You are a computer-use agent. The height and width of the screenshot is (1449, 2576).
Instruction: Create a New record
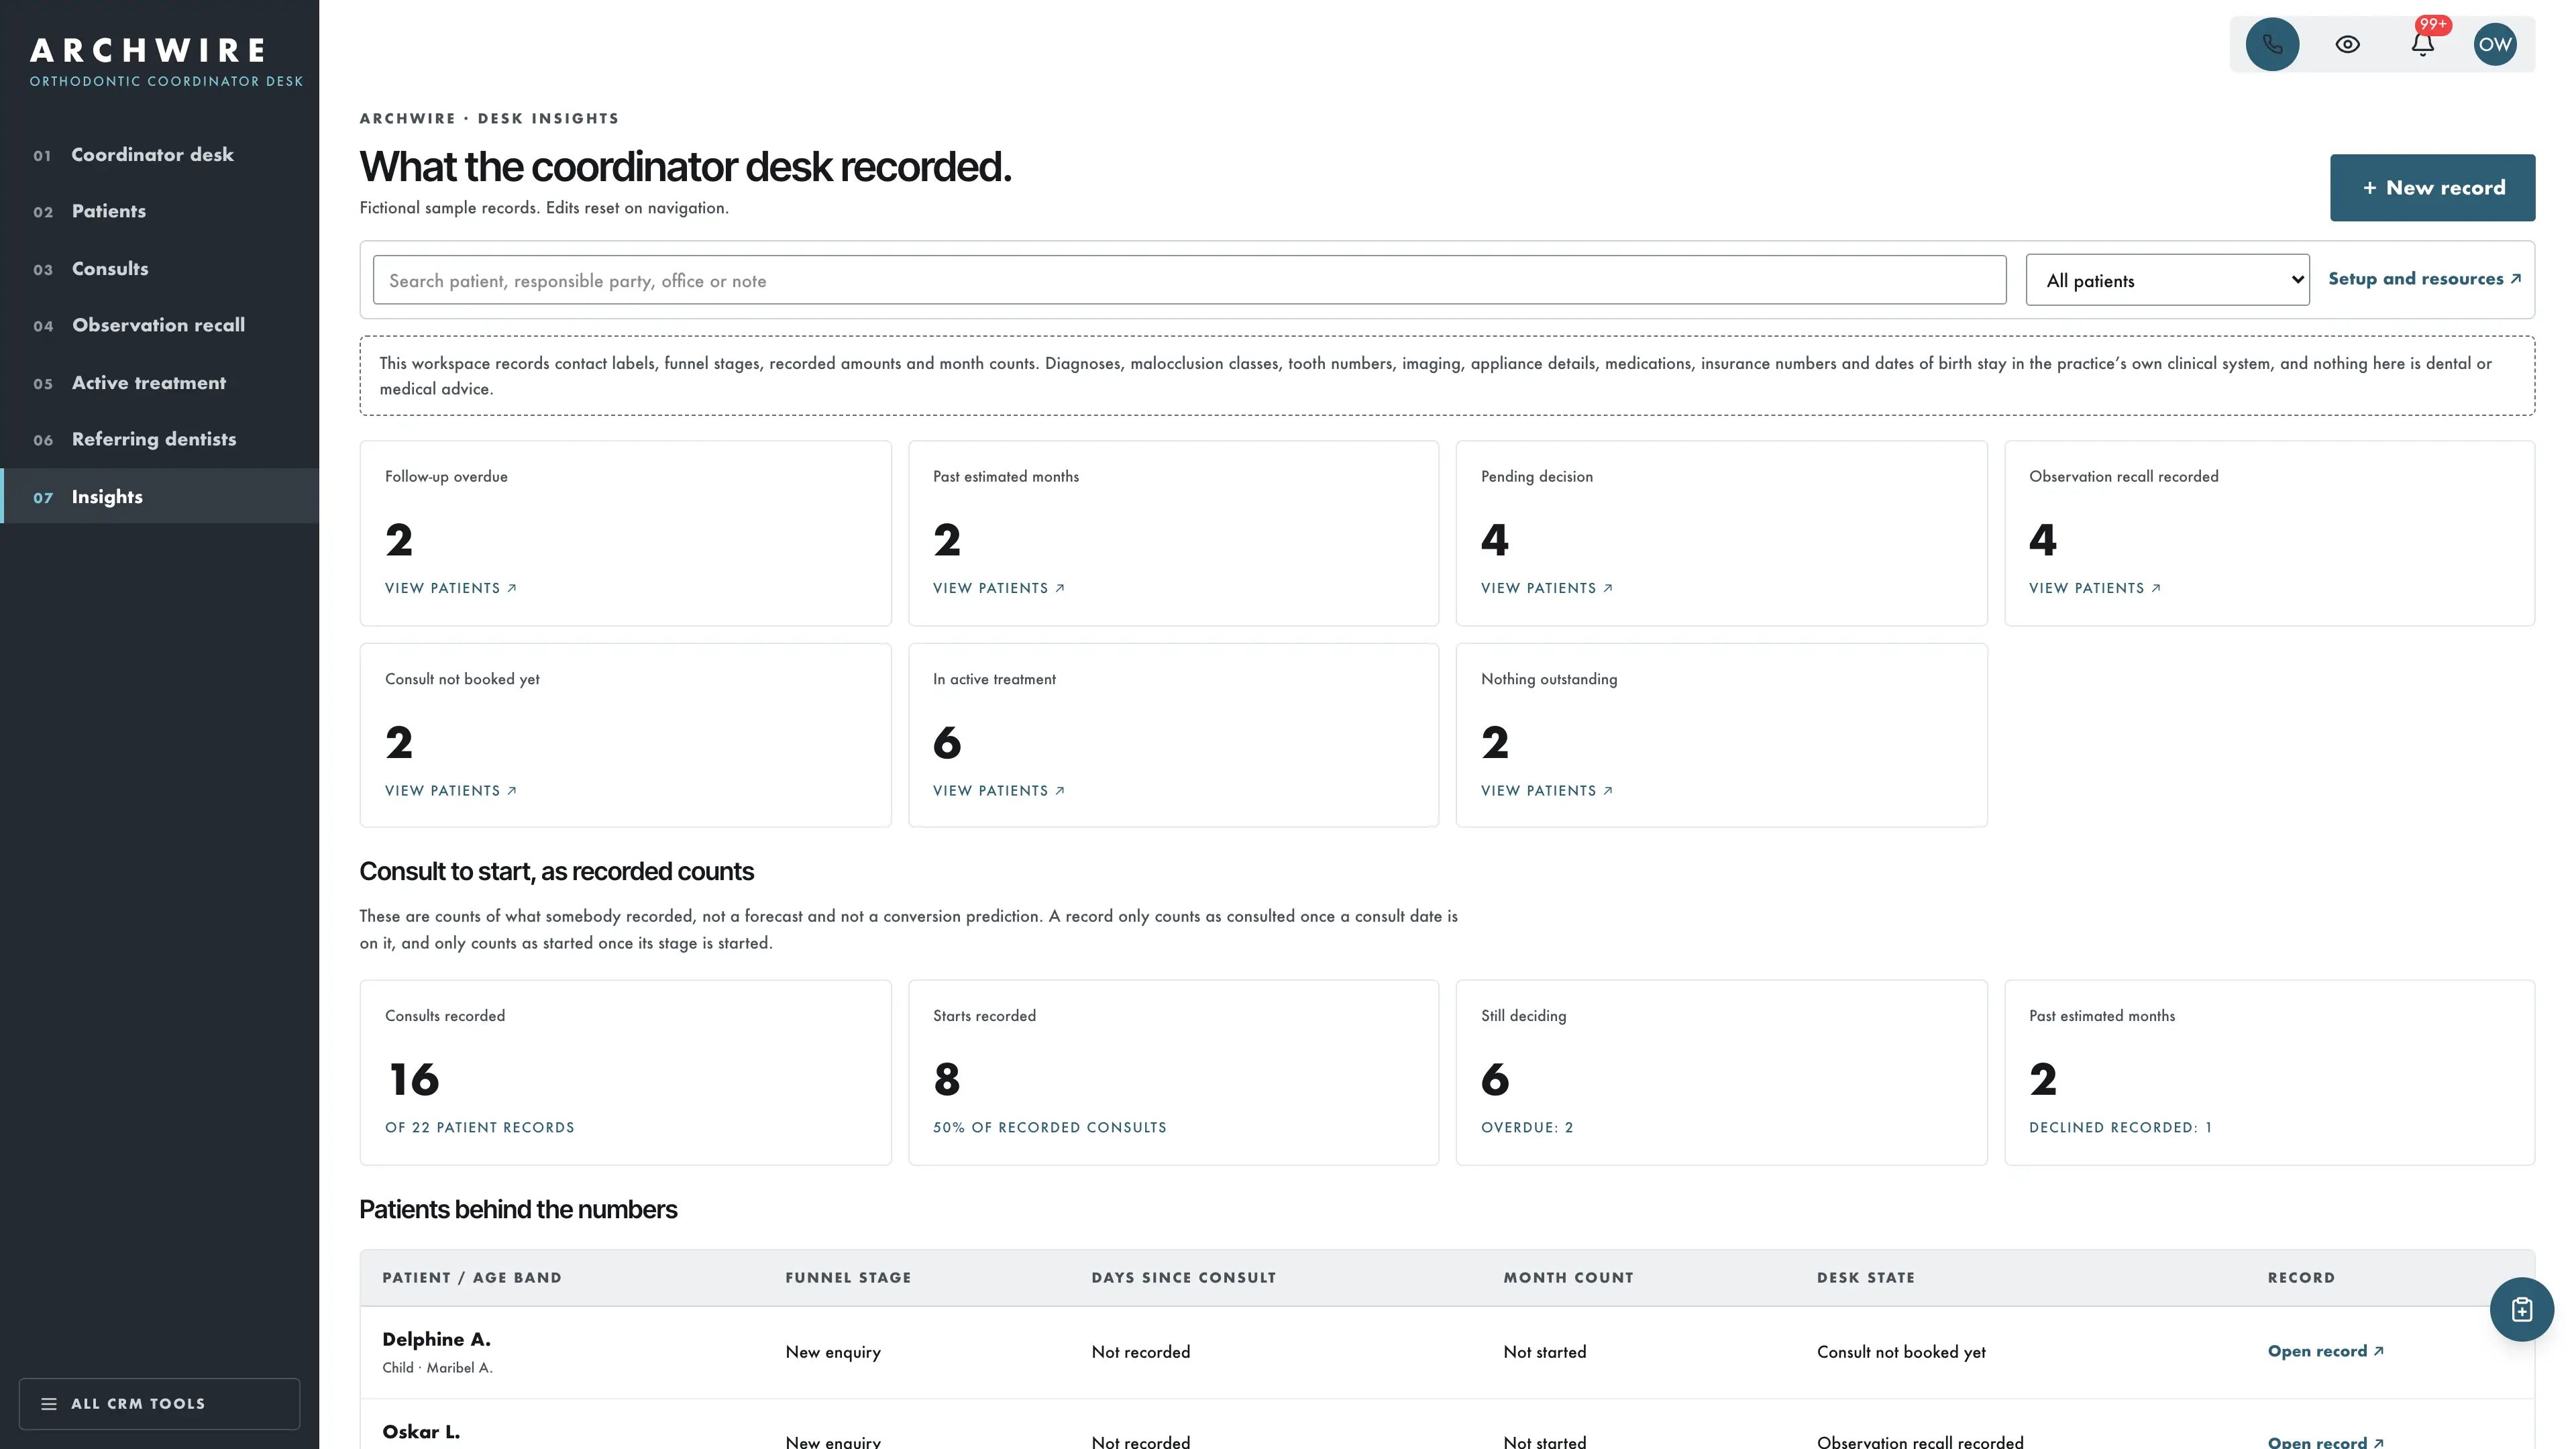tap(2432, 187)
